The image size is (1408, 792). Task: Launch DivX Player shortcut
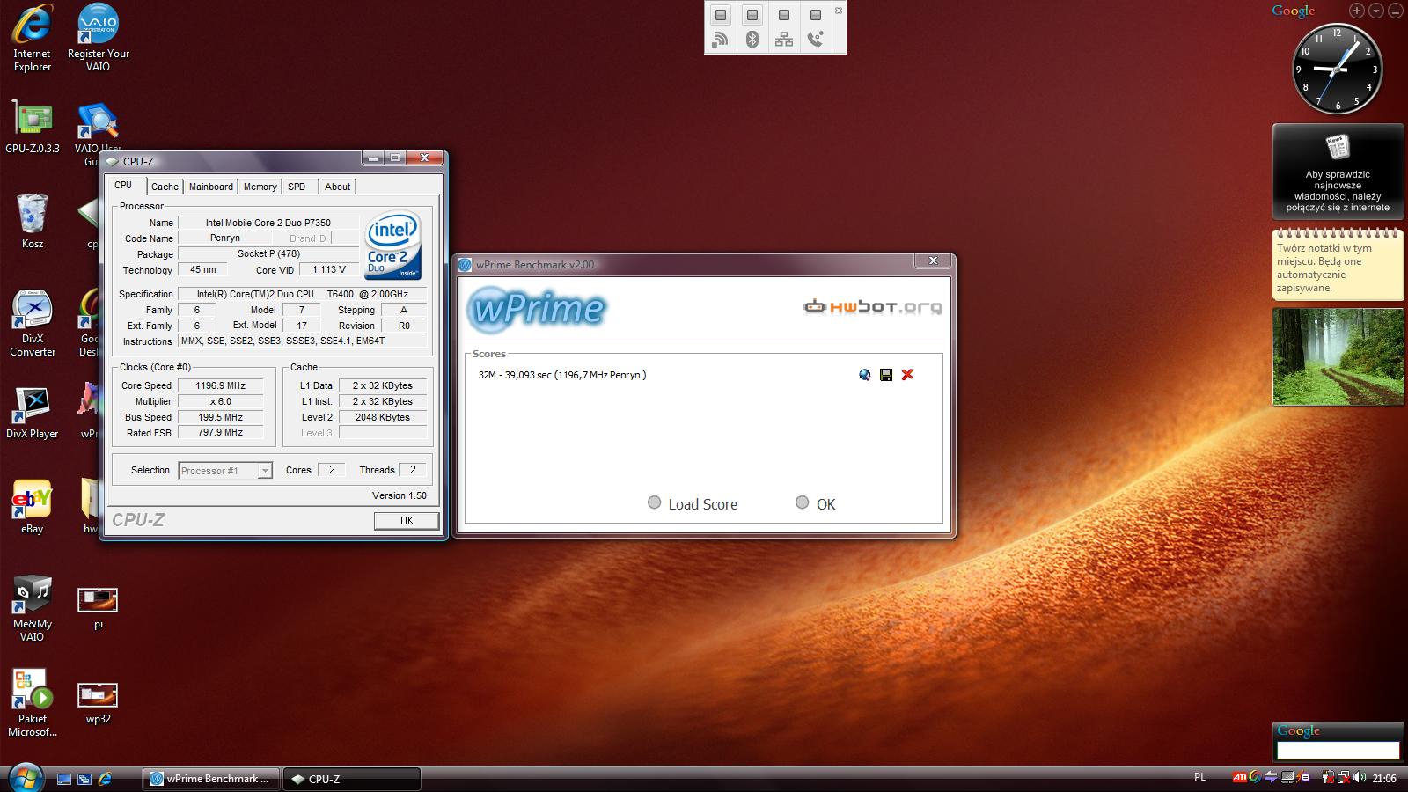(33, 413)
